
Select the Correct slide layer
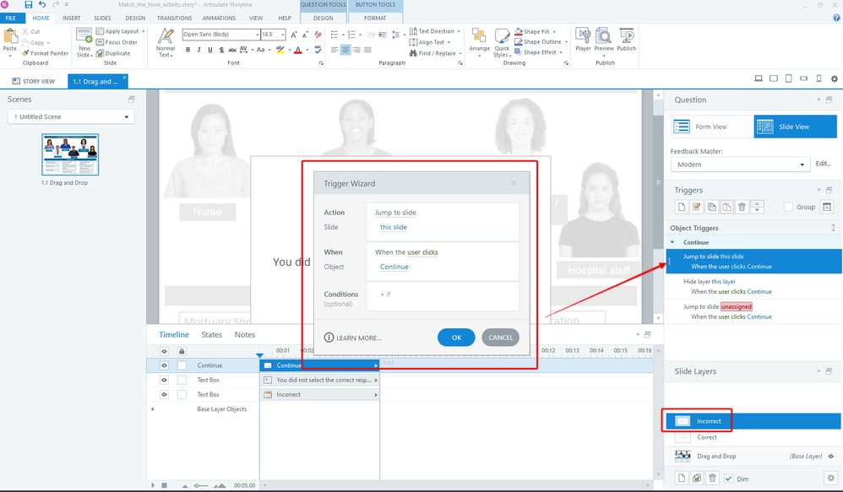click(707, 437)
